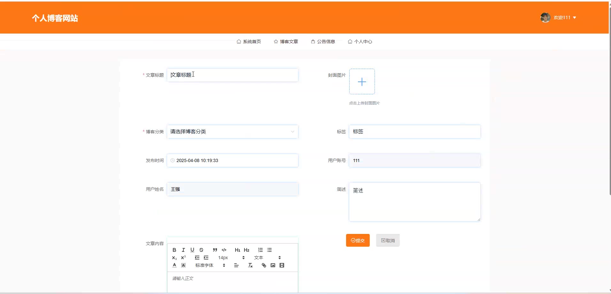Toggle bold formatting
Viewport: 611px width, 294px height.
point(174,250)
